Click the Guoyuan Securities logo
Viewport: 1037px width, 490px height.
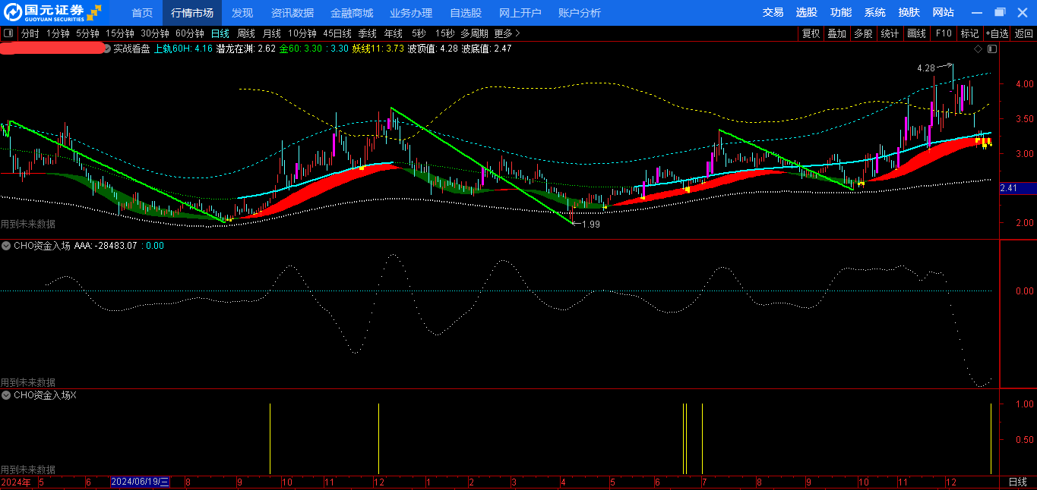[x=52, y=12]
